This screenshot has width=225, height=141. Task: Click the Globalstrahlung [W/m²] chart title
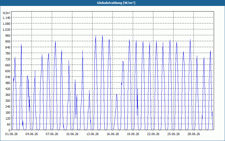(116, 3)
